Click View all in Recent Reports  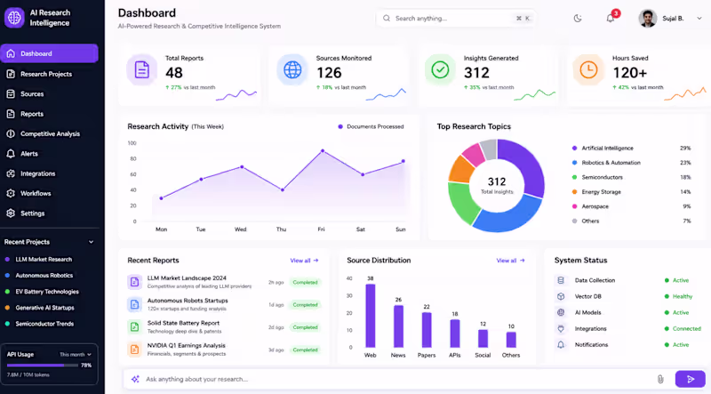304,261
